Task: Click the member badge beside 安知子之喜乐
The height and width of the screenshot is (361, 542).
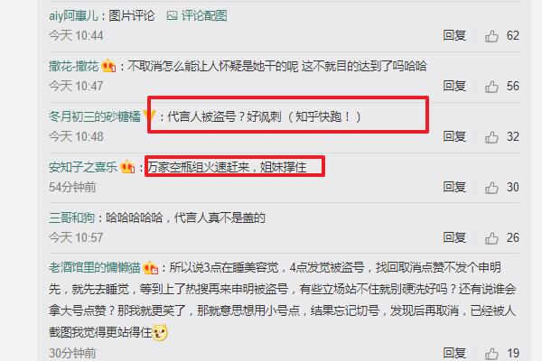Action: tap(127, 167)
